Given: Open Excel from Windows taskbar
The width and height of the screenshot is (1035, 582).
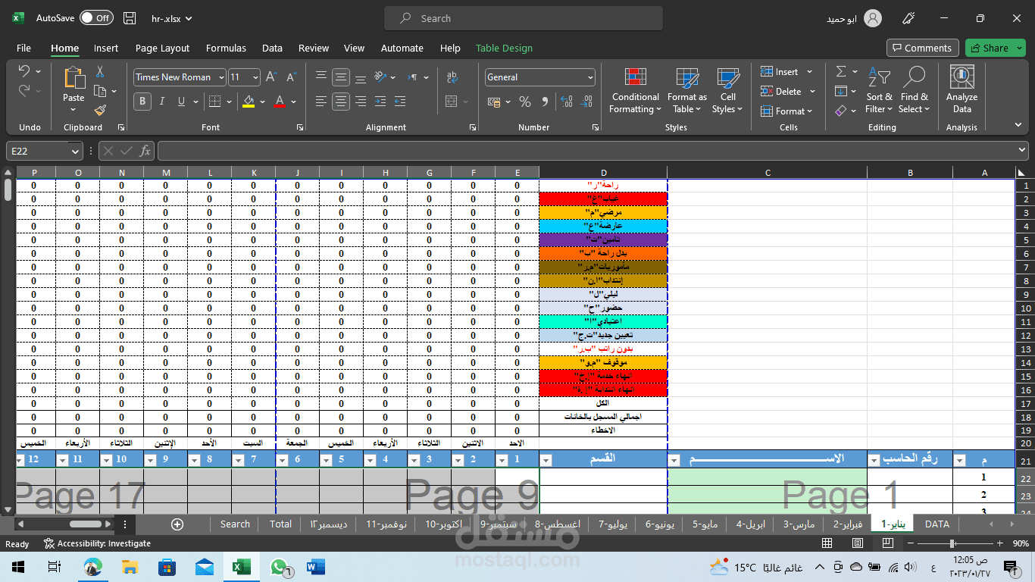Looking at the screenshot, I should [x=241, y=567].
